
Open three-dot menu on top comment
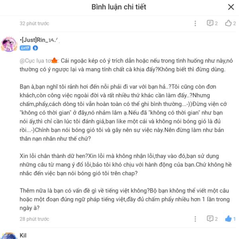click(195, 24)
